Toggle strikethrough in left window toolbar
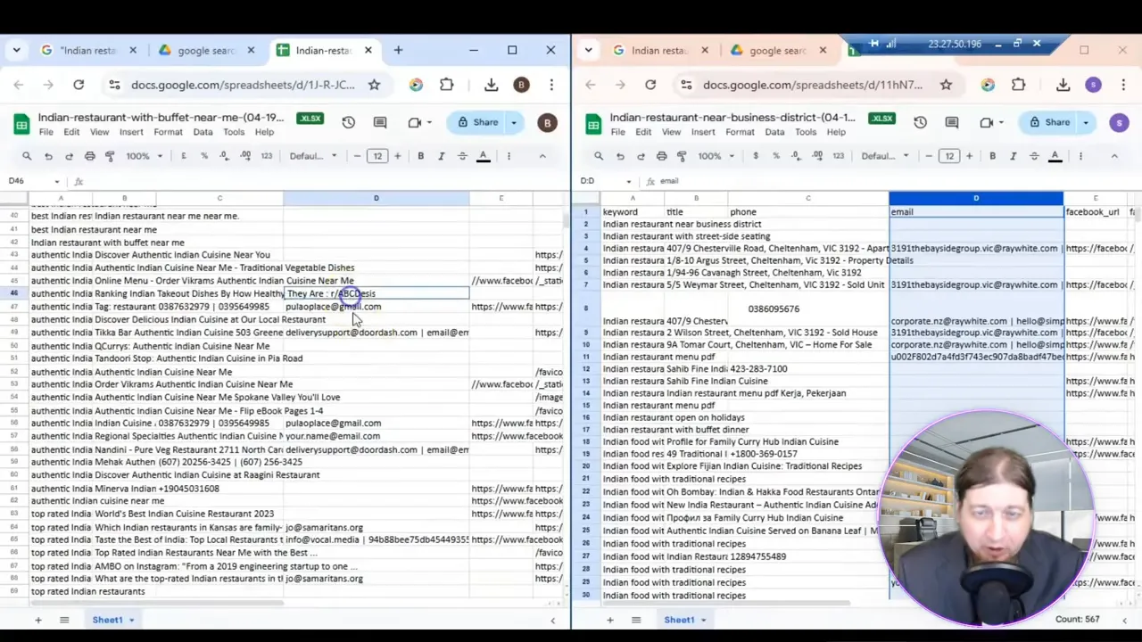 click(x=462, y=156)
